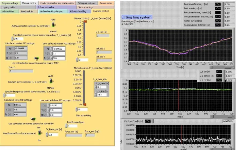The width and height of the screenshot is (237, 150).
Task: Click user slave Kp field 0.0250
Action: (x=56, y=105)
